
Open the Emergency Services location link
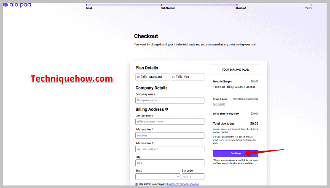pos(183,184)
